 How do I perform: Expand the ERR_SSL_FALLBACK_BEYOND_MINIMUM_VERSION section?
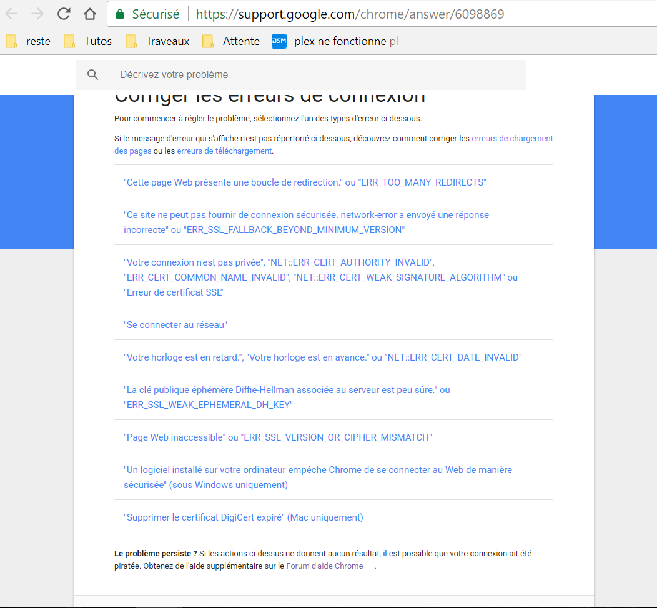[333, 222]
